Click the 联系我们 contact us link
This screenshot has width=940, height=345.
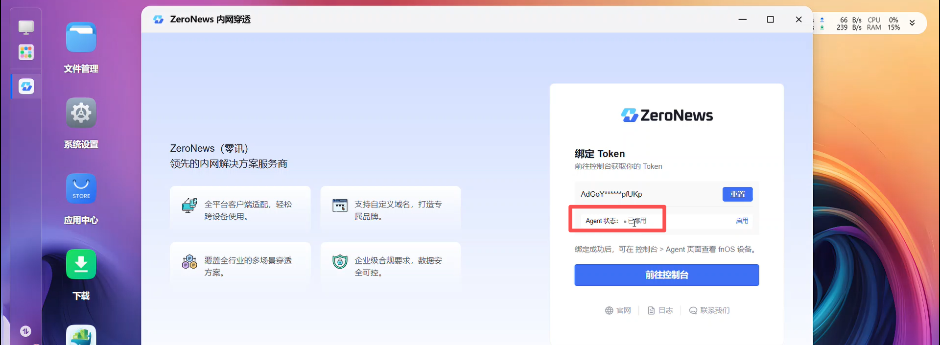click(709, 310)
